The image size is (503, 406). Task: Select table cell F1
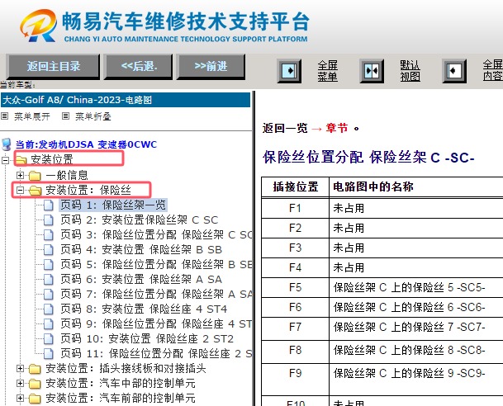pyautogui.click(x=295, y=208)
